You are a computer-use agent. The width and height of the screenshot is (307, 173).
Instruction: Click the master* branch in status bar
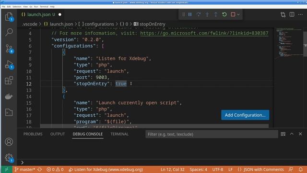coord(25,170)
